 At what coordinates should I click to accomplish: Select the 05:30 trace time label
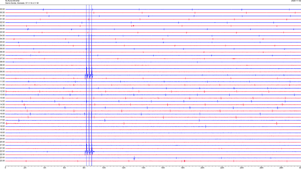pos(3,45)
